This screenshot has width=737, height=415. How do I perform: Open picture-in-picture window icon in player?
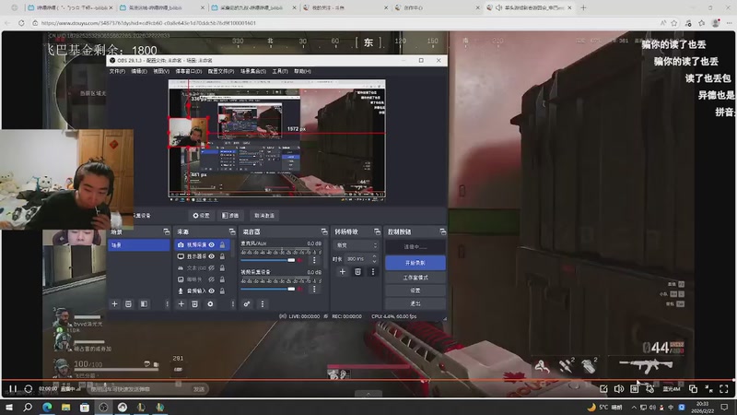click(693, 388)
